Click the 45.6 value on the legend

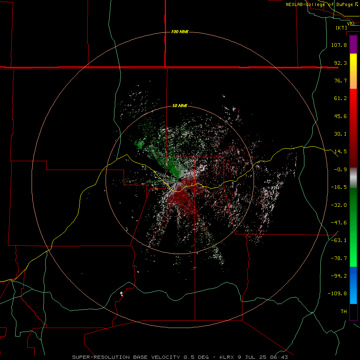tap(340, 116)
